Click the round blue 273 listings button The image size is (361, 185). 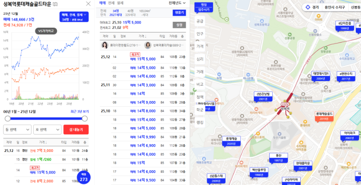click(x=83, y=178)
